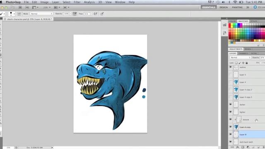Pick the red swatch in Swatches top row
Image resolution: width=265 pixels, height=149 pixels.
[x=230, y=25]
